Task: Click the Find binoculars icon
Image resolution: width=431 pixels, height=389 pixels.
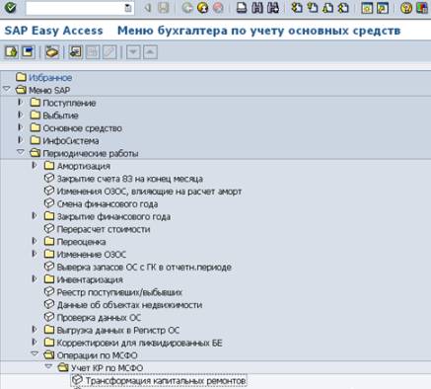Action: click(x=257, y=8)
